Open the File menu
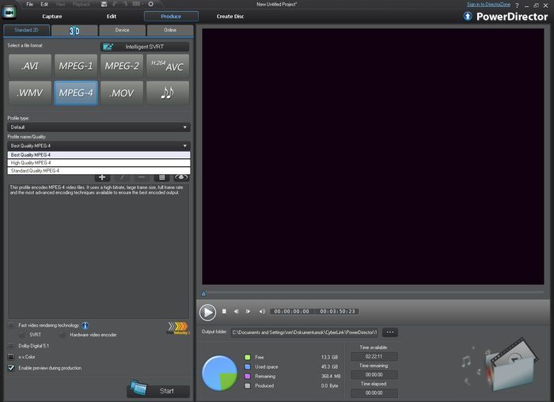The width and height of the screenshot is (554, 402). [30, 4]
